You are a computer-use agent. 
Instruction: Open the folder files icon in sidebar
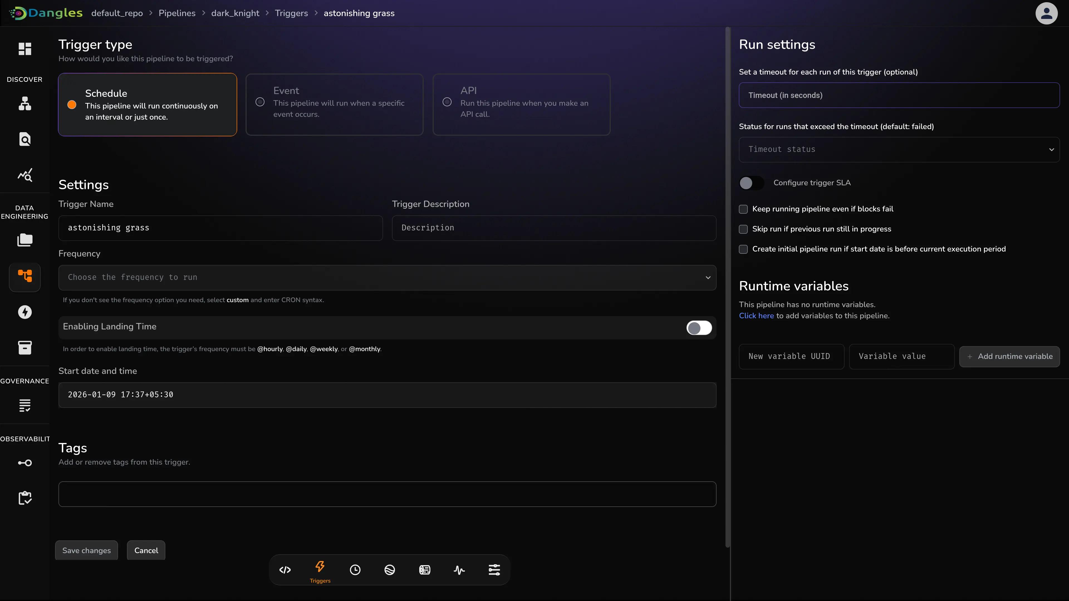tap(25, 240)
